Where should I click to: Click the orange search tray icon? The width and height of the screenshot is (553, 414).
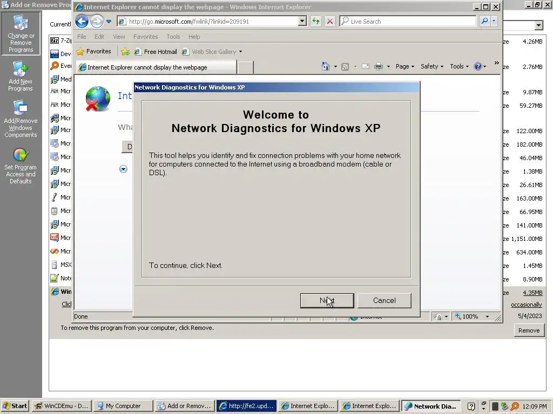pyautogui.click(x=515, y=406)
